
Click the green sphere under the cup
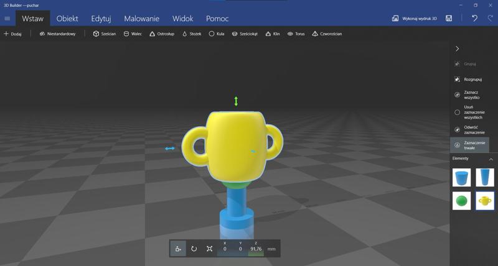(236, 184)
